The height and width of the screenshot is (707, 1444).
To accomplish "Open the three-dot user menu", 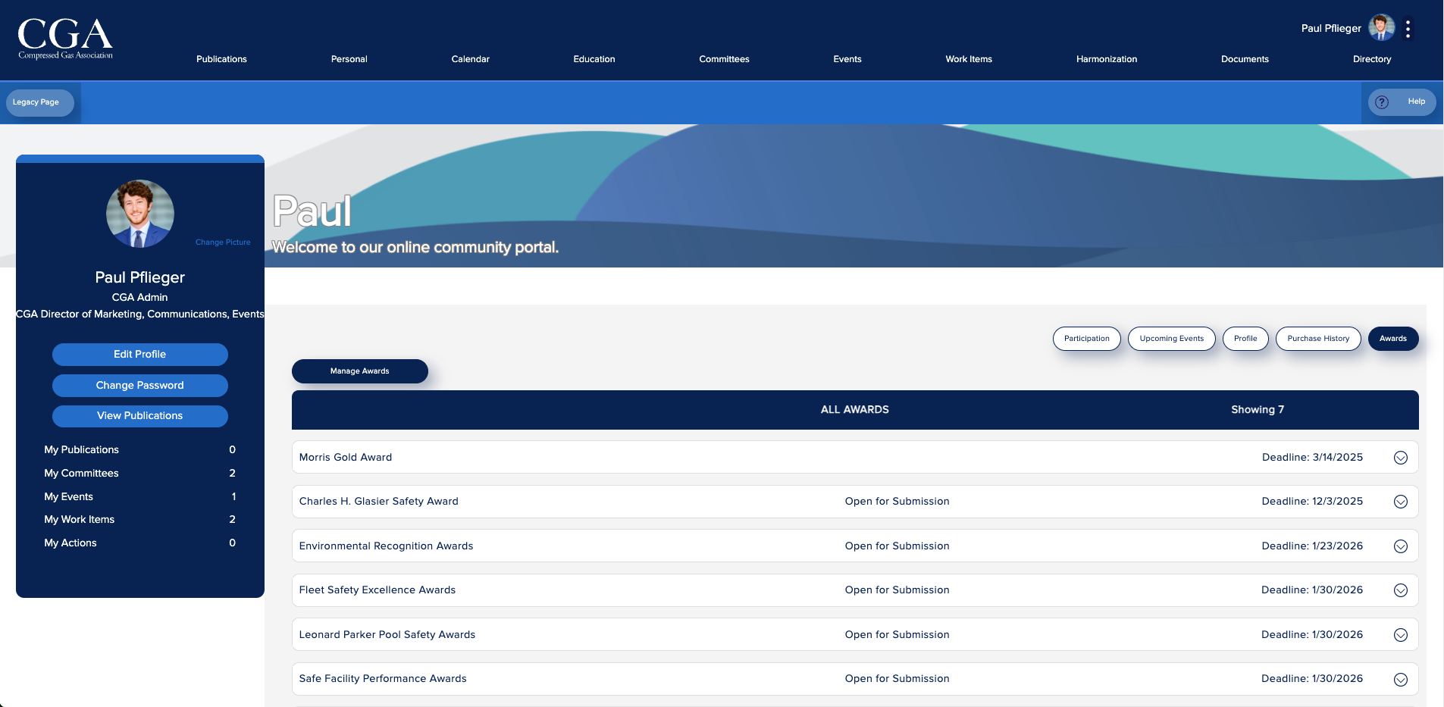I will (1408, 29).
